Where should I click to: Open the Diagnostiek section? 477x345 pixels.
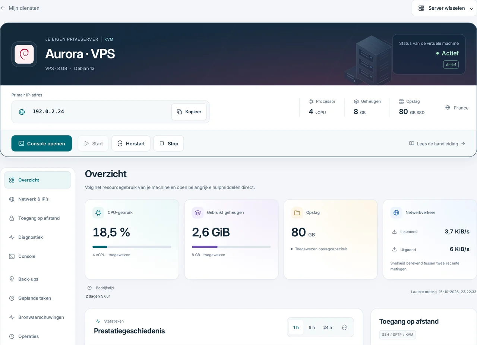[x=38, y=237]
